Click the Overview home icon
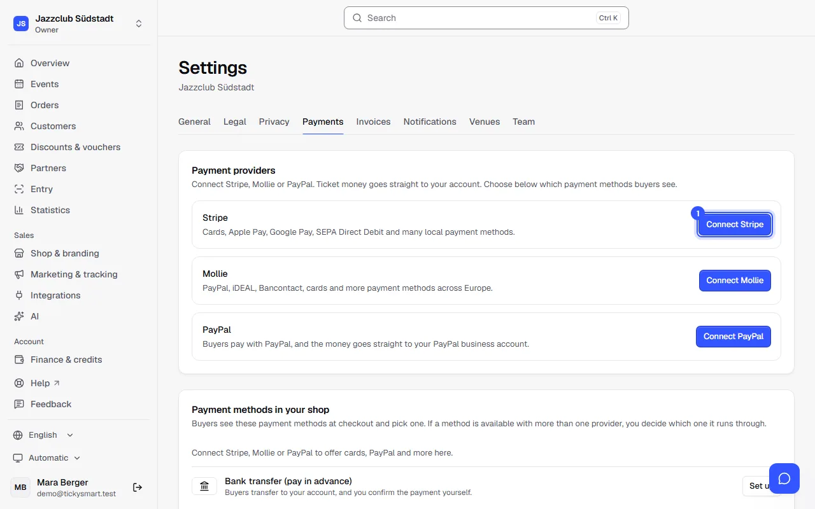 tap(19, 63)
